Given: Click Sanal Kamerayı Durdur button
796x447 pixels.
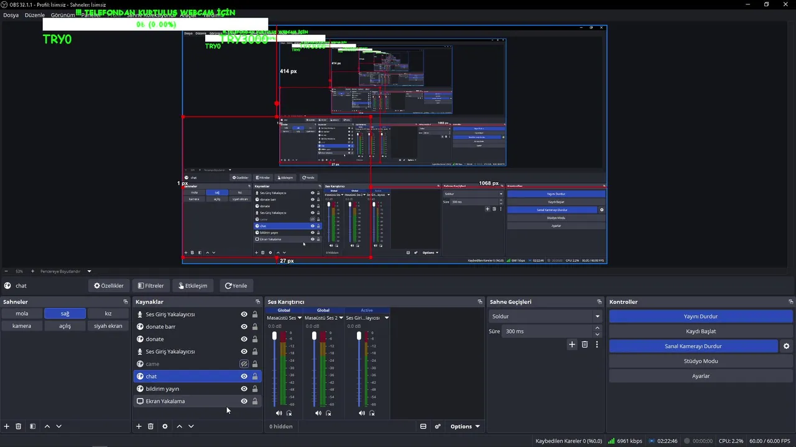Looking at the screenshot, I should coord(693,346).
